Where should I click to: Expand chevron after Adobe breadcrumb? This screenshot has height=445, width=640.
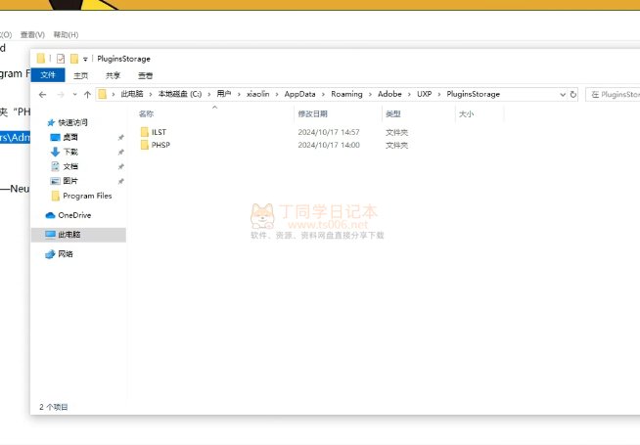409,94
